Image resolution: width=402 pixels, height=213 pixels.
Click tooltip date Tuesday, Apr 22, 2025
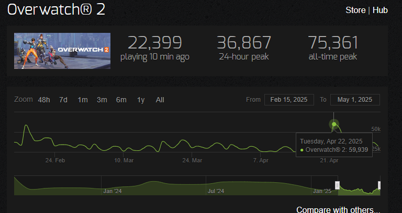pyautogui.click(x=331, y=141)
